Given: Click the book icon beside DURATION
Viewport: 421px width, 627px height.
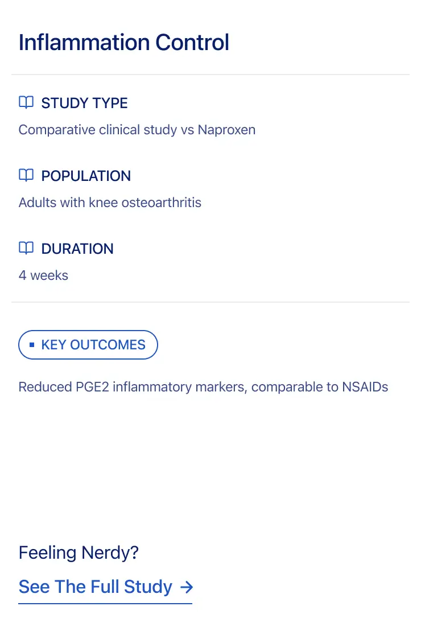Looking at the screenshot, I should 26,249.
